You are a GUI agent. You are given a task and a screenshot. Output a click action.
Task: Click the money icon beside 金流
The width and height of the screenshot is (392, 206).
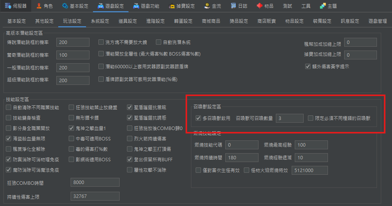pos(207,6)
